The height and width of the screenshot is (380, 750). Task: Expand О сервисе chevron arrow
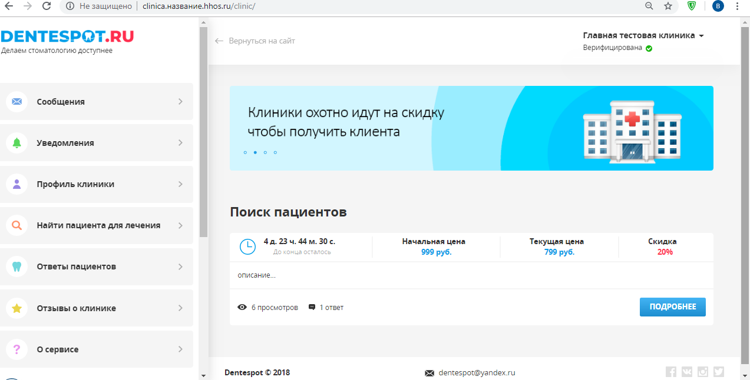coord(180,349)
